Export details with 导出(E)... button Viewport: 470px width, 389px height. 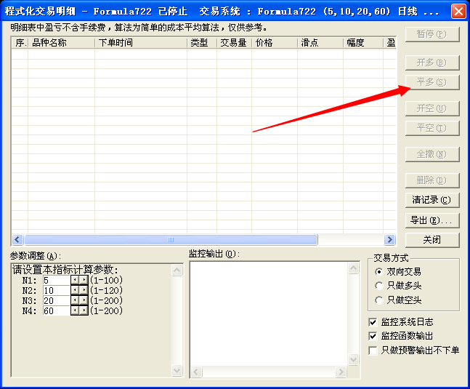pos(432,220)
